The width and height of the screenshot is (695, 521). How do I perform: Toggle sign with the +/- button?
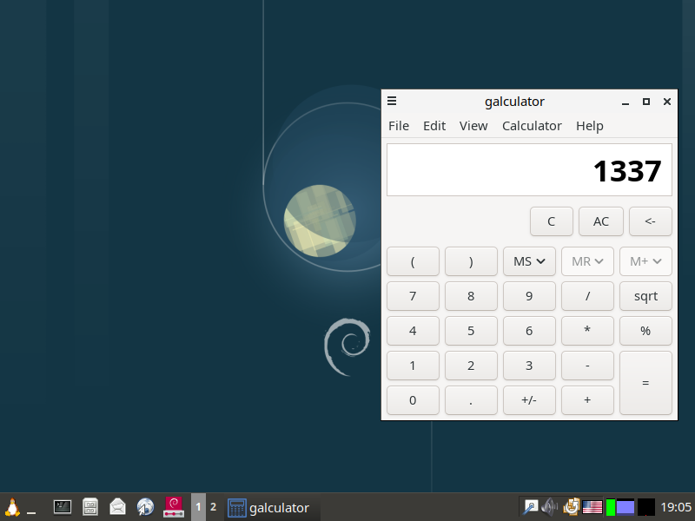point(529,400)
